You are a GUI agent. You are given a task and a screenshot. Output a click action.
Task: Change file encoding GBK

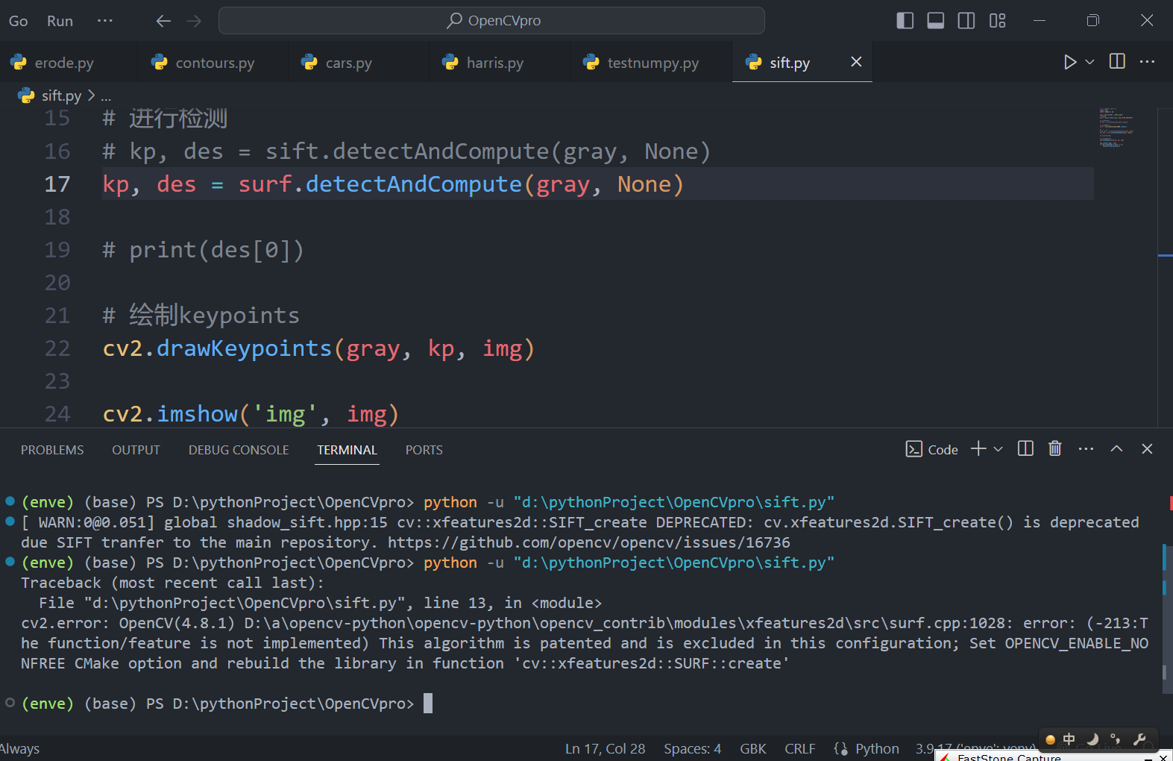point(752,748)
